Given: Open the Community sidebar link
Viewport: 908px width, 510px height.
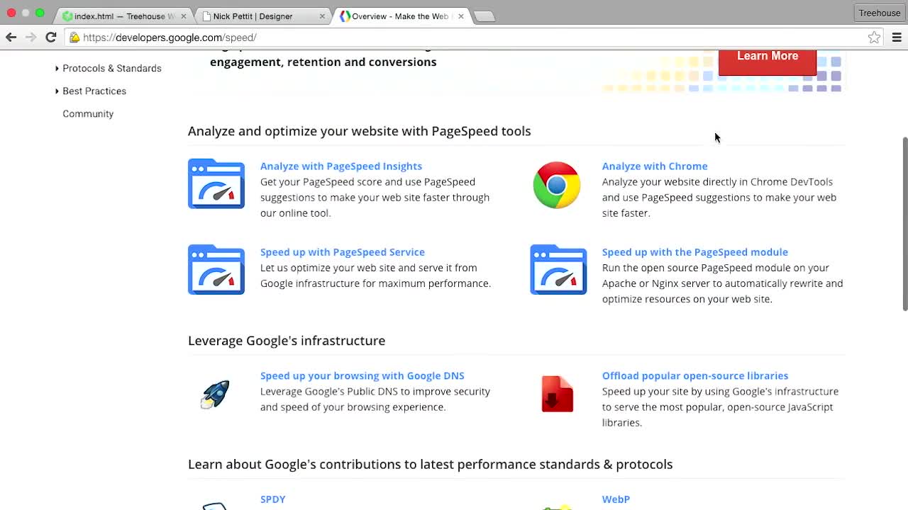Looking at the screenshot, I should (x=88, y=113).
